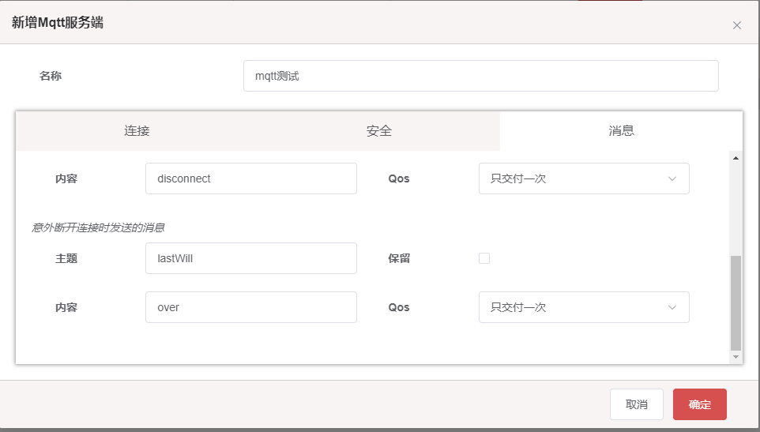Screen dimensions: 760x432
Task: Open the Qos dropdown beside over
Action: pos(584,307)
